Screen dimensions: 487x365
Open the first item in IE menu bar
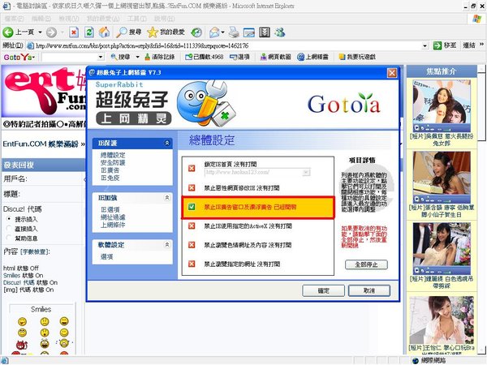click(x=15, y=19)
